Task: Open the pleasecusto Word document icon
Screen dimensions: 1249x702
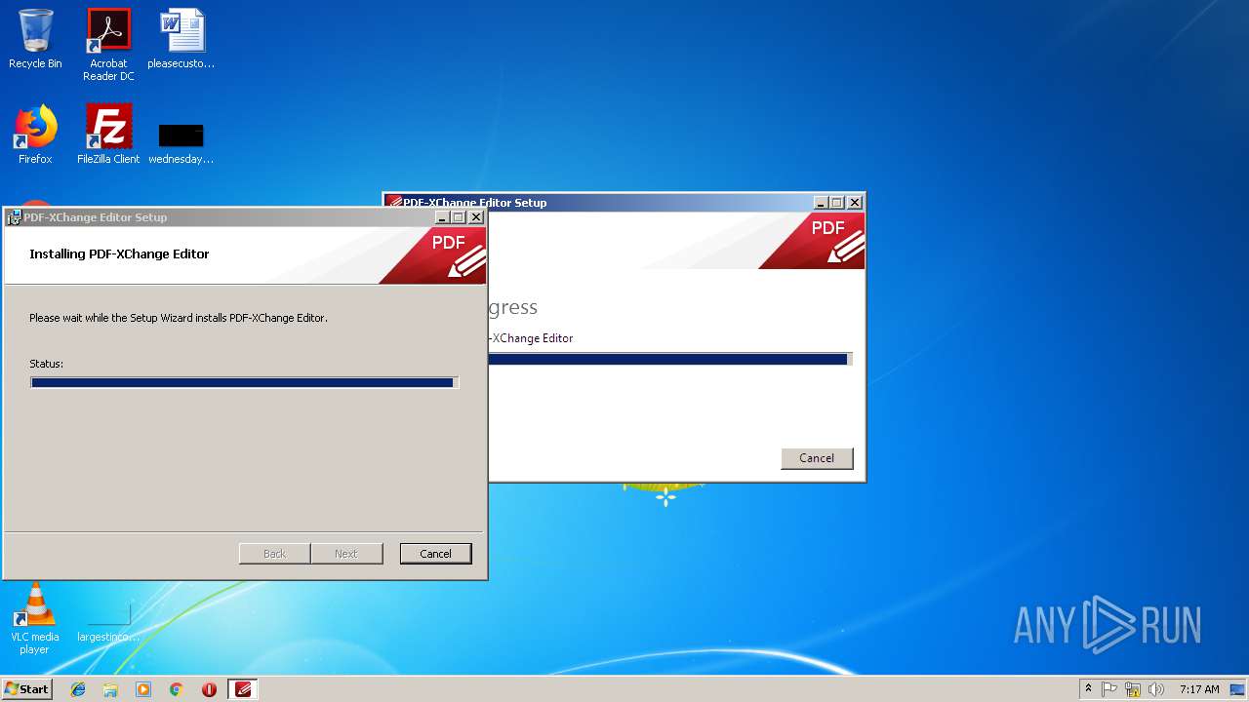Action: [181, 39]
